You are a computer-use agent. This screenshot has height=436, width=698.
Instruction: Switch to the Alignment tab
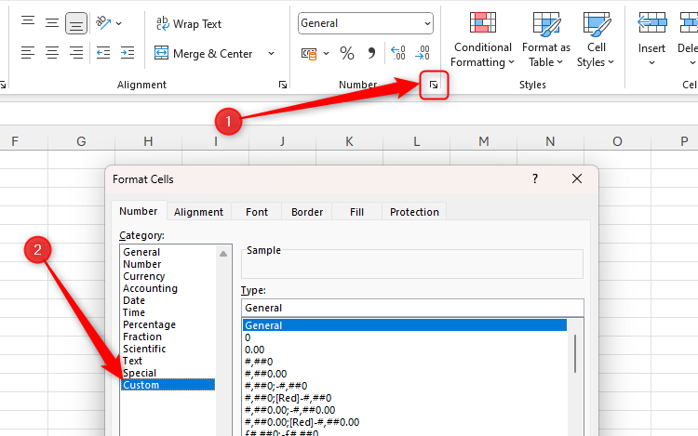coord(198,212)
